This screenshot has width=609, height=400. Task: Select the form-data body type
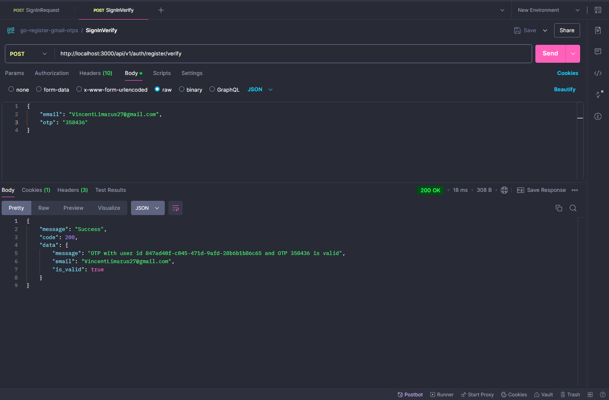pyautogui.click(x=52, y=90)
